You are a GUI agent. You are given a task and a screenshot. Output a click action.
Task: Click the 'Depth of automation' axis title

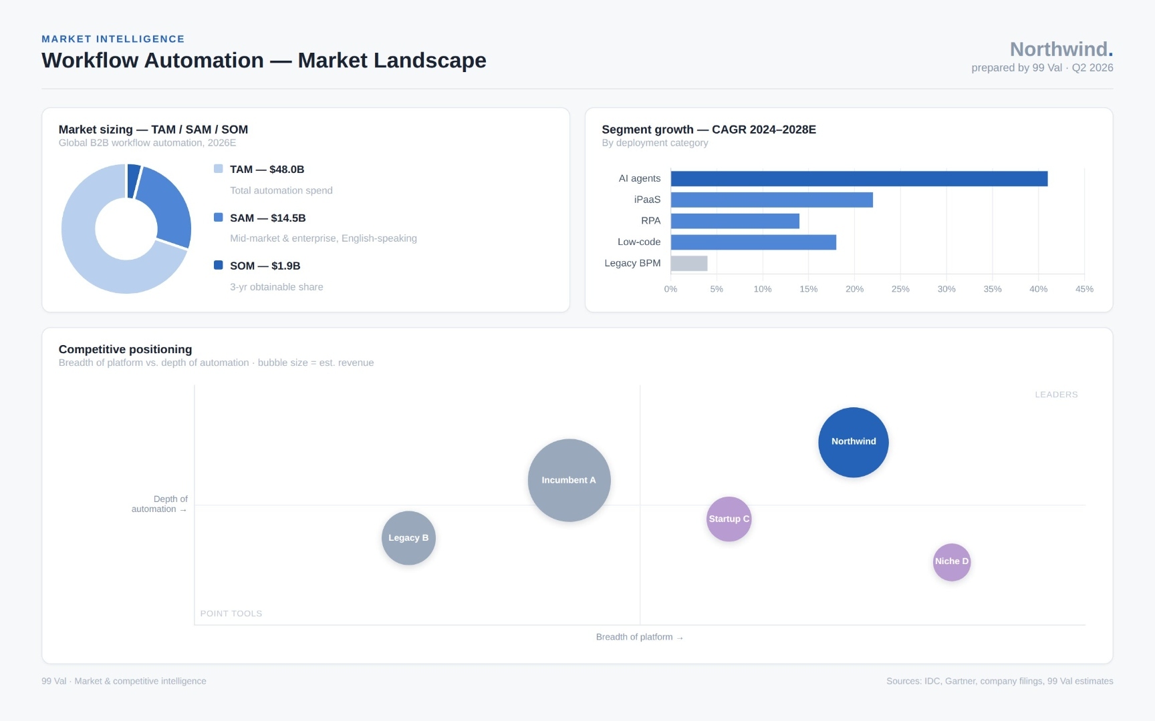(160, 504)
